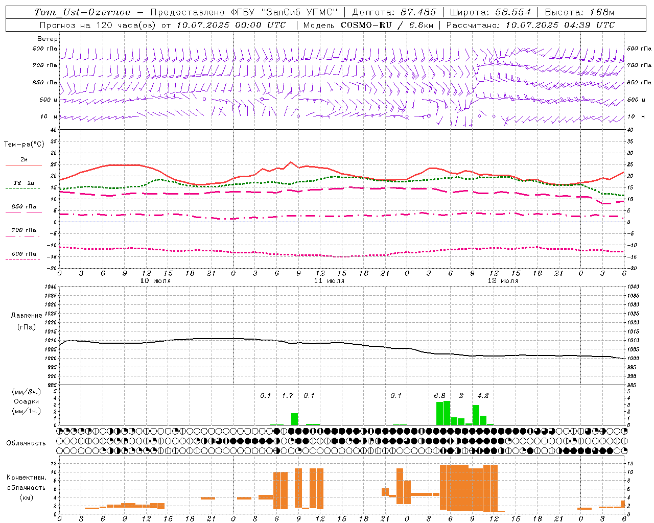The image size is (654, 523).
Task: Select the 700 гПа temperature legend label
Action: point(24,230)
